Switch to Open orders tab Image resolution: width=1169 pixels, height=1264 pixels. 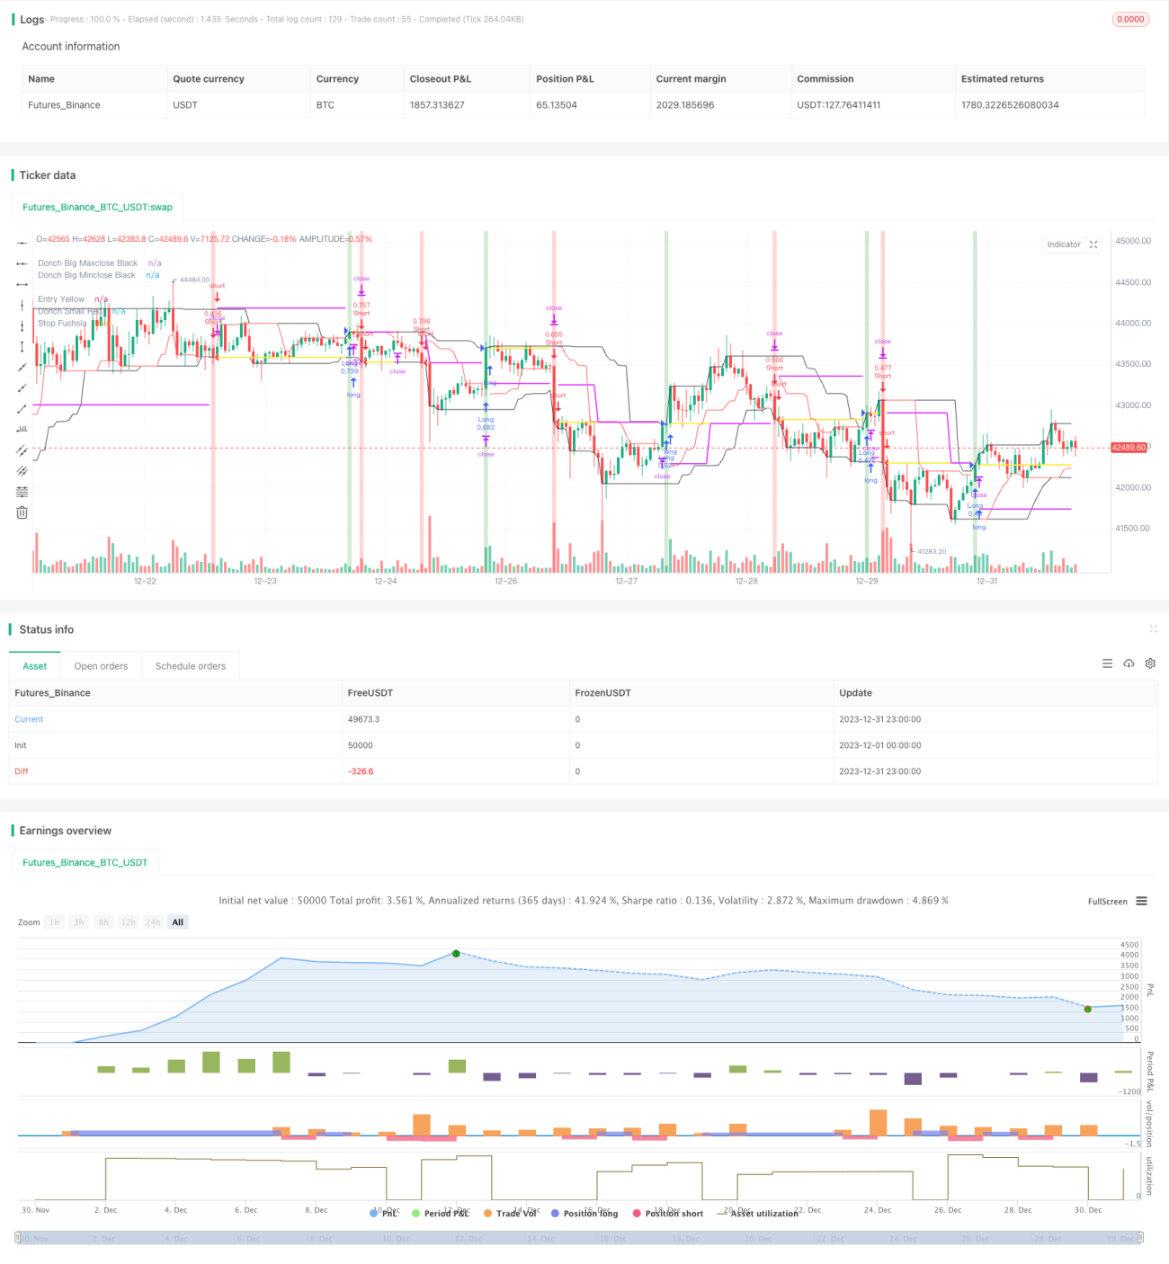[101, 666]
